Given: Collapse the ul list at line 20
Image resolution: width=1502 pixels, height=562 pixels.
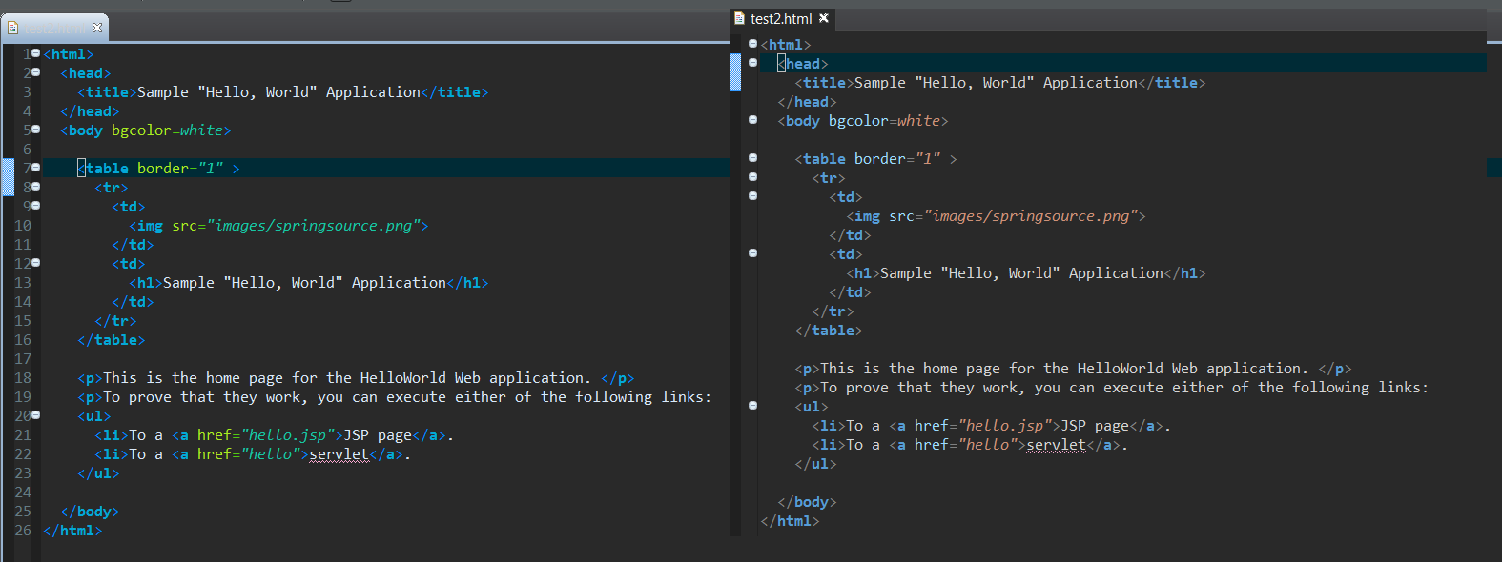Looking at the screenshot, I should 36,415.
